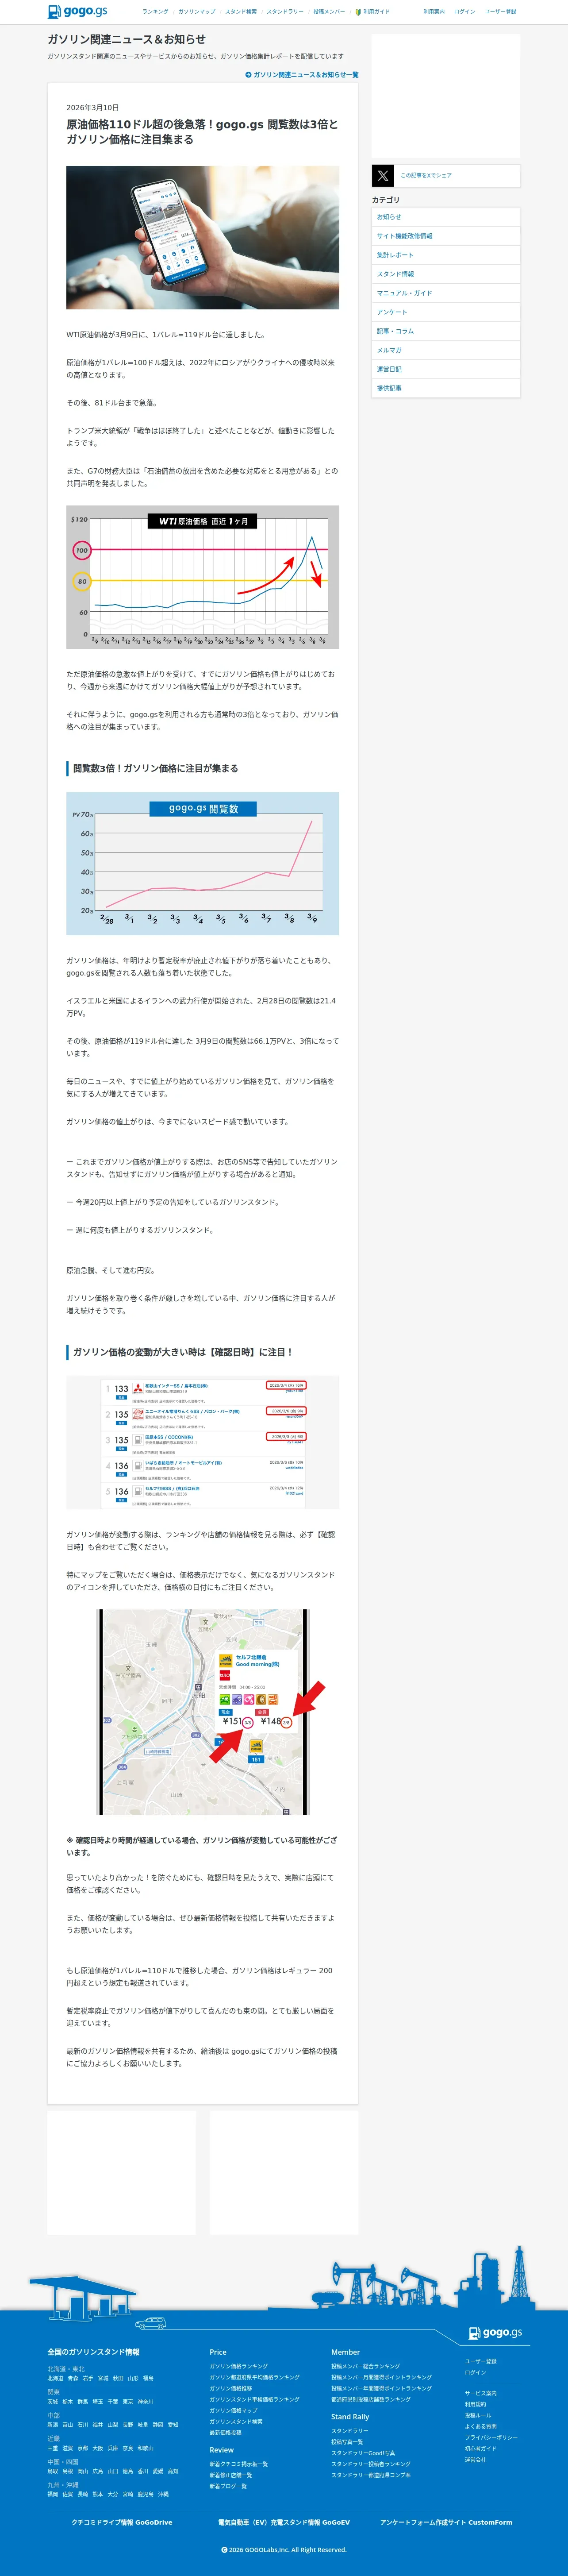Viewport: 568px width, 2576px height.
Task: Open footer link 最新価格投稿
Action: (x=226, y=2432)
